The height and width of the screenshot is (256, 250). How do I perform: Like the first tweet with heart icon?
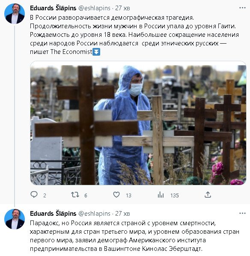116,195
